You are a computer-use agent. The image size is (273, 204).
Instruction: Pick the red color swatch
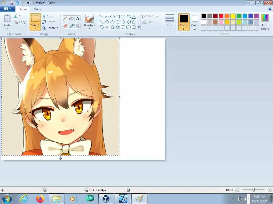[221, 16]
